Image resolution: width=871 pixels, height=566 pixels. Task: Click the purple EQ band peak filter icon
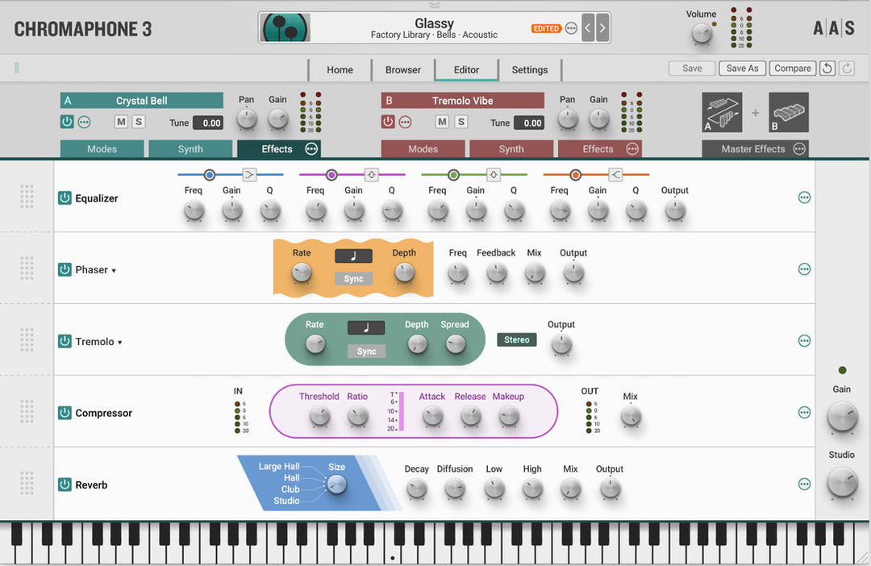(372, 175)
